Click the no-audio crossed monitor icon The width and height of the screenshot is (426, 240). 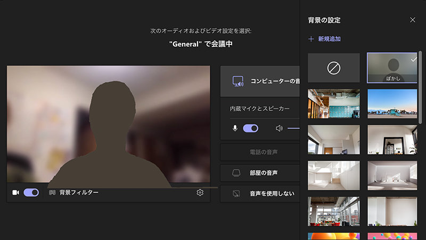(x=236, y=194)
